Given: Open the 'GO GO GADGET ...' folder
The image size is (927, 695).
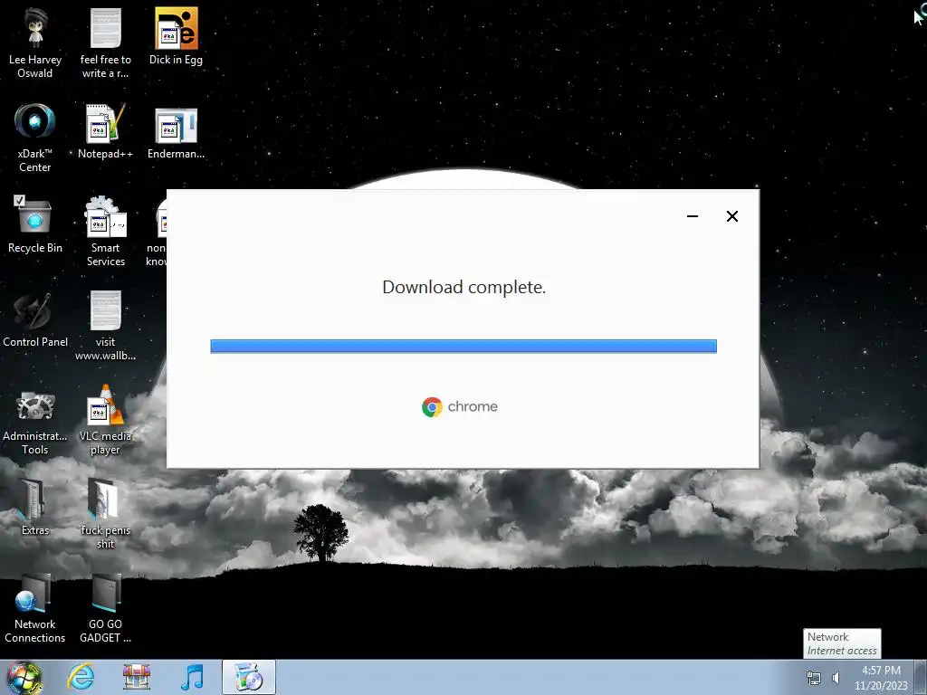Looking at the screenshot, I should click(x=105, y=609).
